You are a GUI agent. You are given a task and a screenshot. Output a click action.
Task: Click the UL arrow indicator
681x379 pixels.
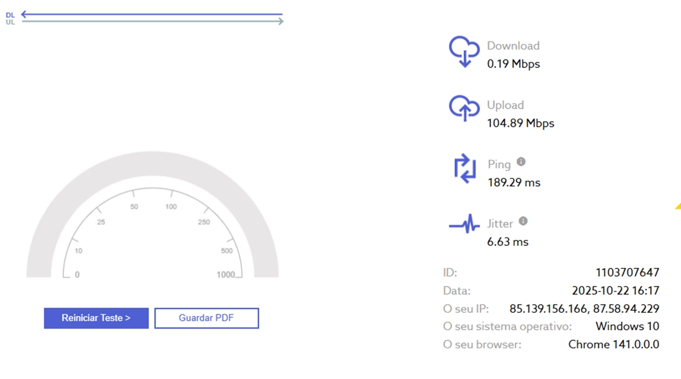coord(152,21)
